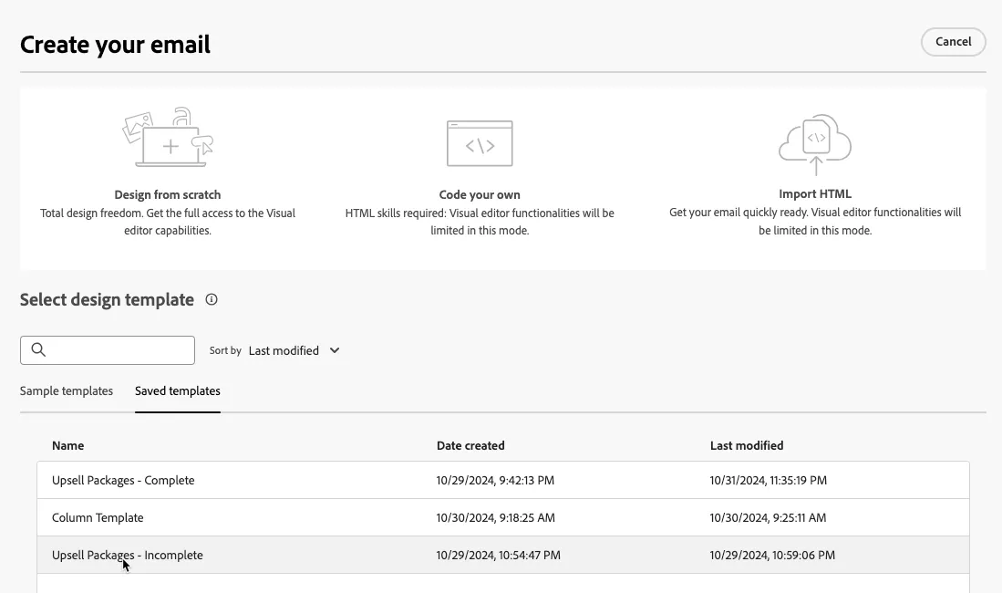Screen dimensions: 1002x593
Task: Click the Design from scratch laptop icon
Action: pos(168,137)
